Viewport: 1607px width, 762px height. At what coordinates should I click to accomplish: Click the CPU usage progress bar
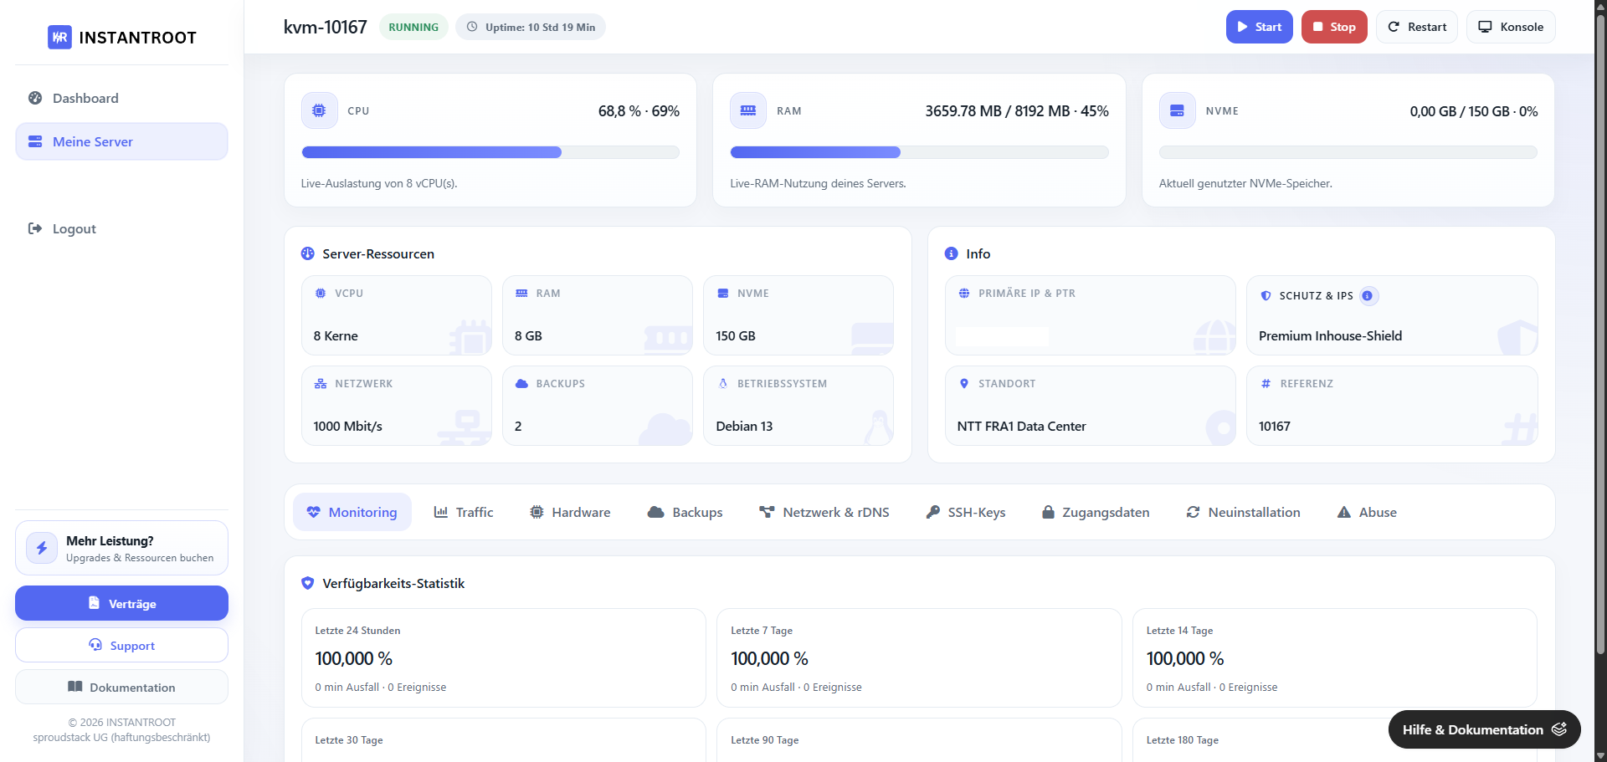click(490, 152)
